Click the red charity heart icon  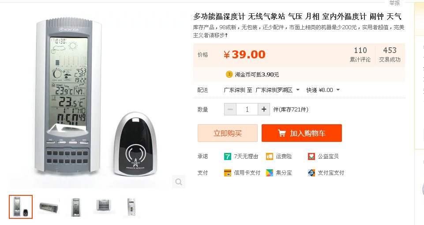point(311,156)
